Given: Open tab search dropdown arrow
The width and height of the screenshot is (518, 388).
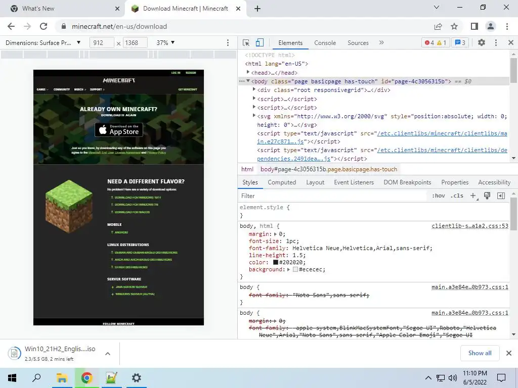Looking at the screenshot, I should click(437, 7).
